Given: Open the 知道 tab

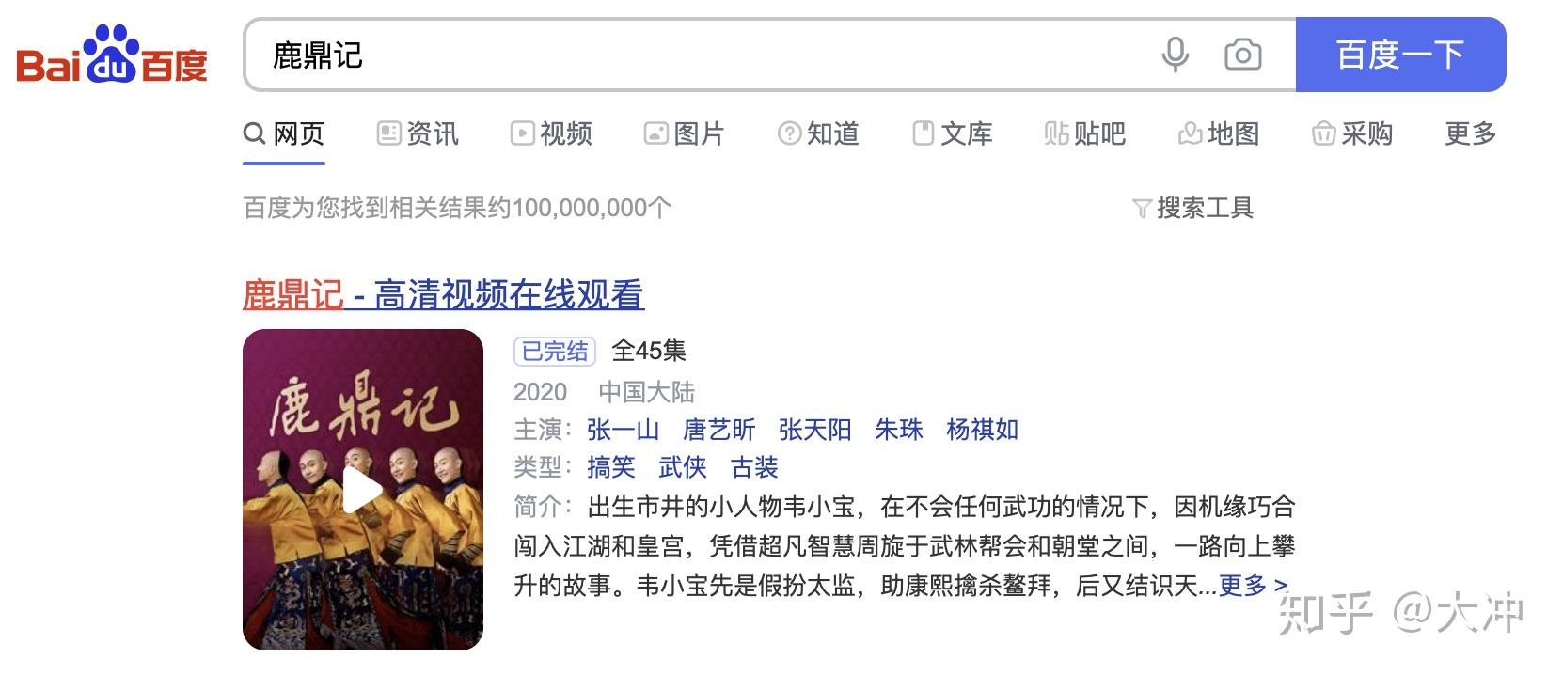Looking at the screenshot, I should point(818,133).
